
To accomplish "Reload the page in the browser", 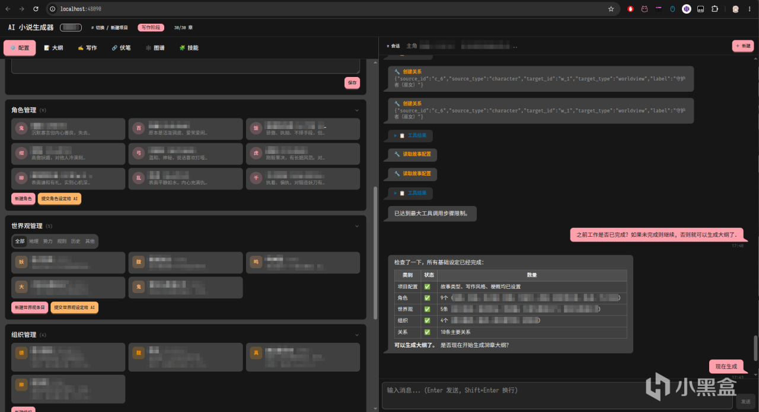I will (x=36, y=9).
